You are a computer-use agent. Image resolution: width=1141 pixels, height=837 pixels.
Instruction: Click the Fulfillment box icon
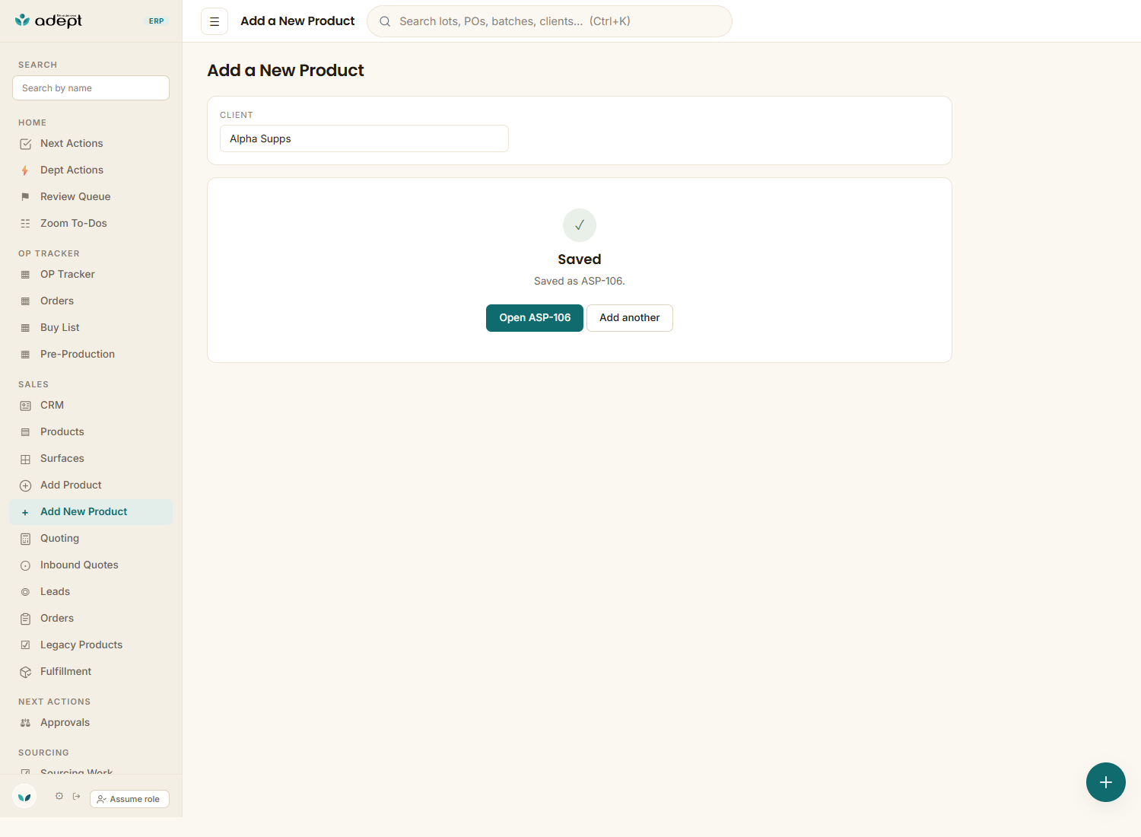tap(25, 672)
